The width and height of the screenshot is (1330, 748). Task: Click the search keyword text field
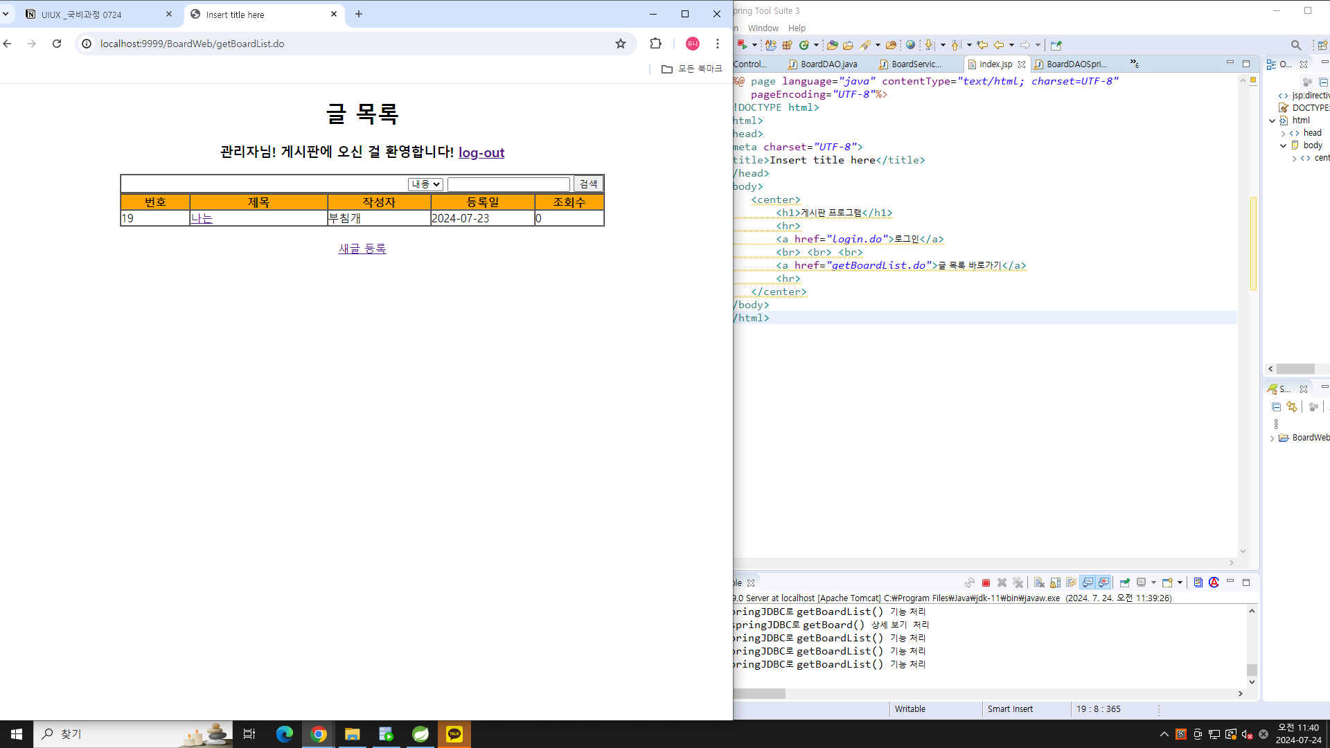click(508, 184)
